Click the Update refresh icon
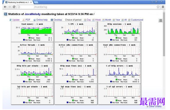The image size is (170, 110). (11, 20)
